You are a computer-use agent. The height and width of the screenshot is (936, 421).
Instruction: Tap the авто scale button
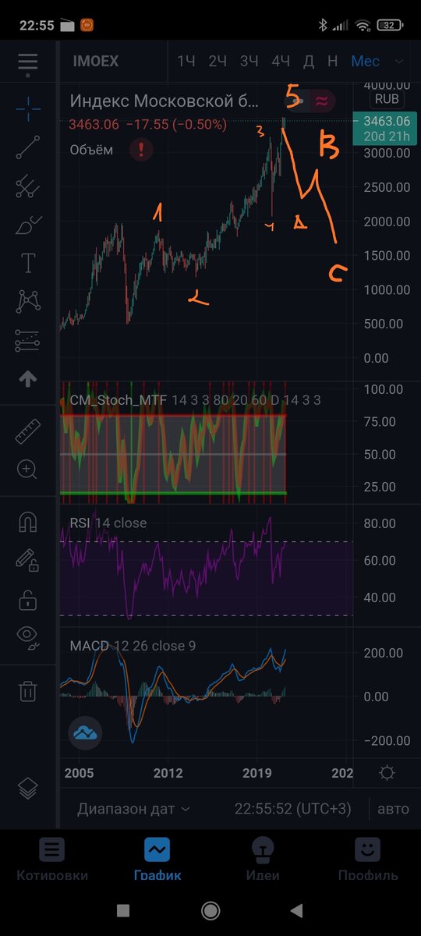tap(393, 809)
